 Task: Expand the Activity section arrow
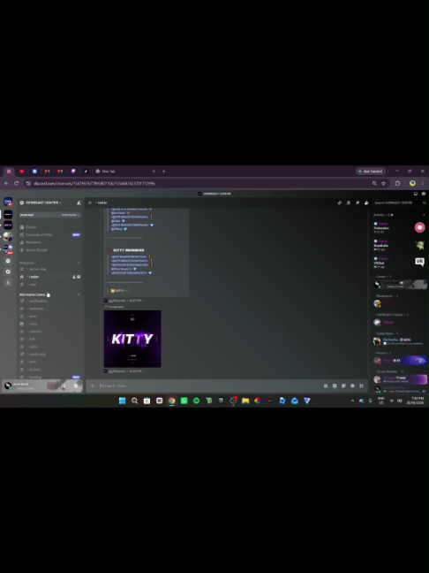(424, 215)
